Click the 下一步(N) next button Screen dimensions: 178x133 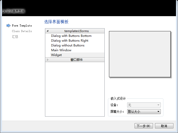pos(144,126)
